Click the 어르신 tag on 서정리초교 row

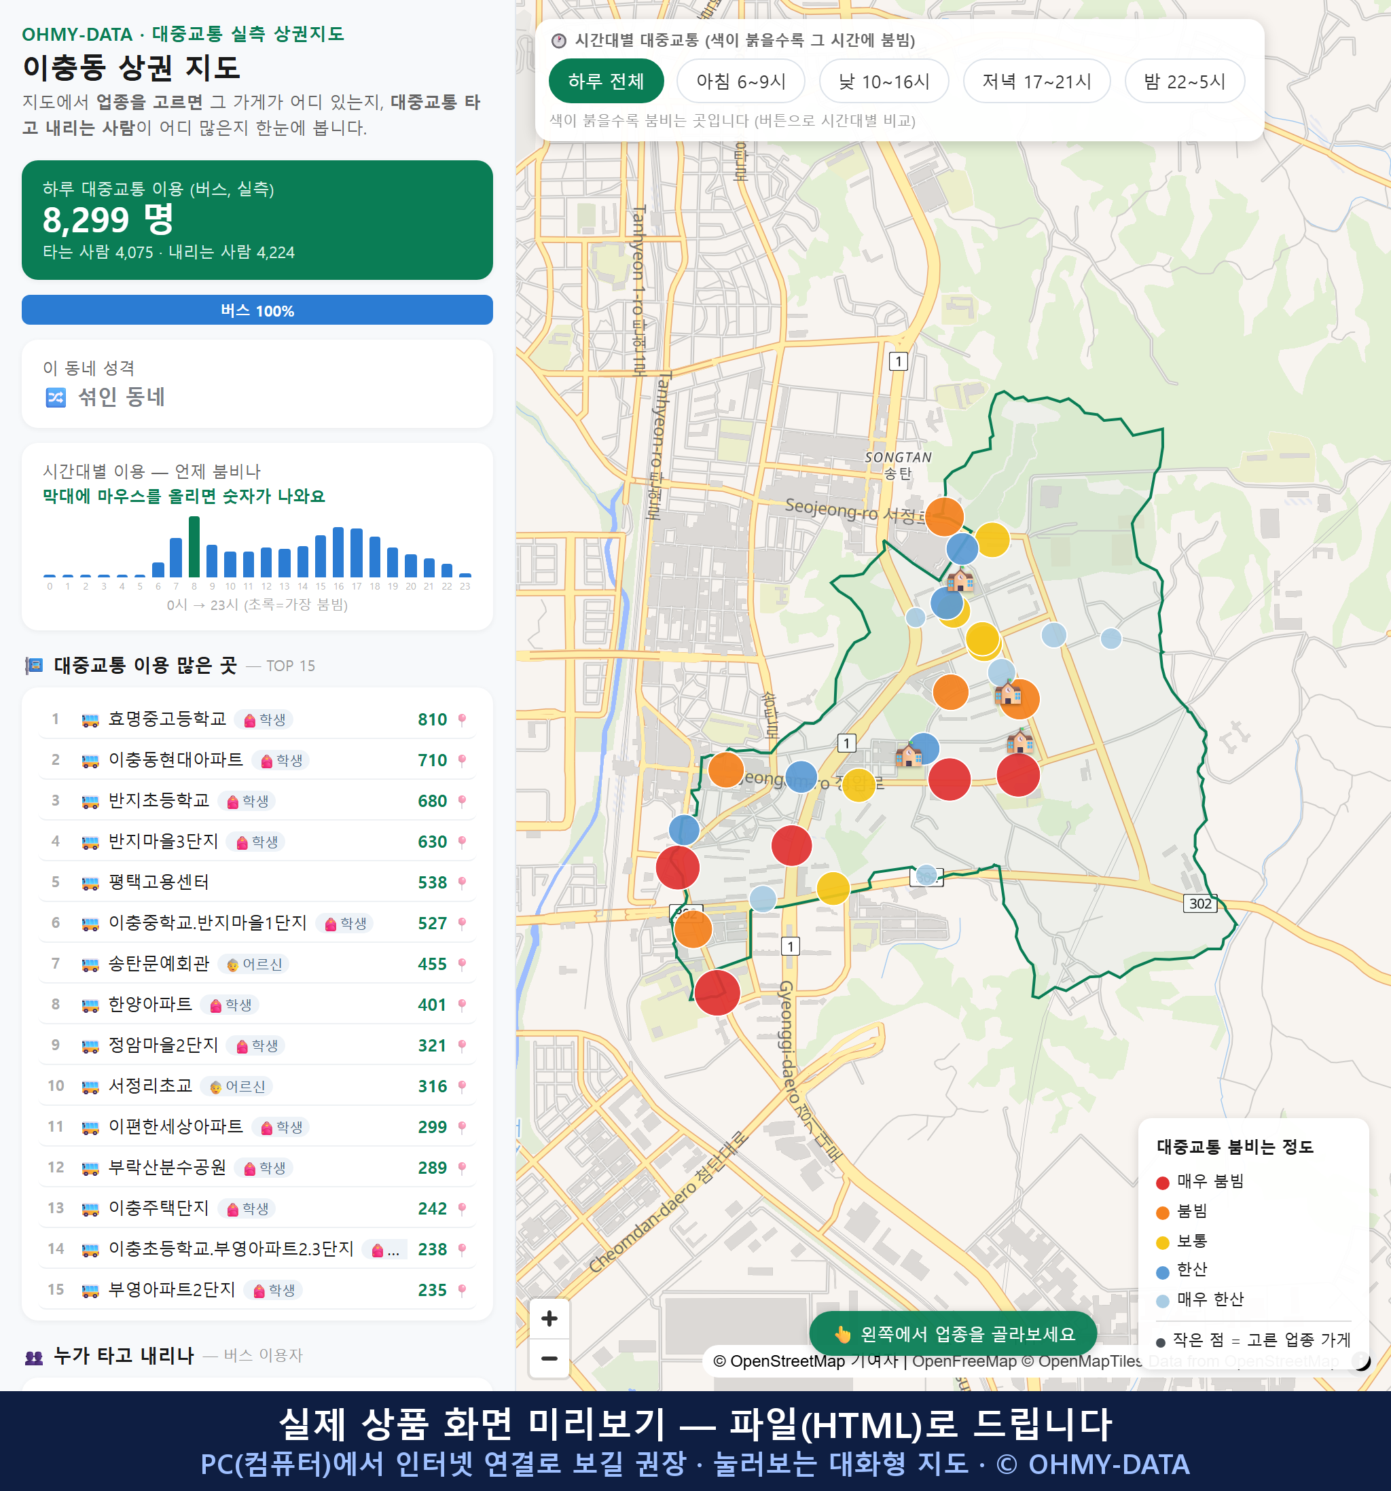[x=236, y=1086]
